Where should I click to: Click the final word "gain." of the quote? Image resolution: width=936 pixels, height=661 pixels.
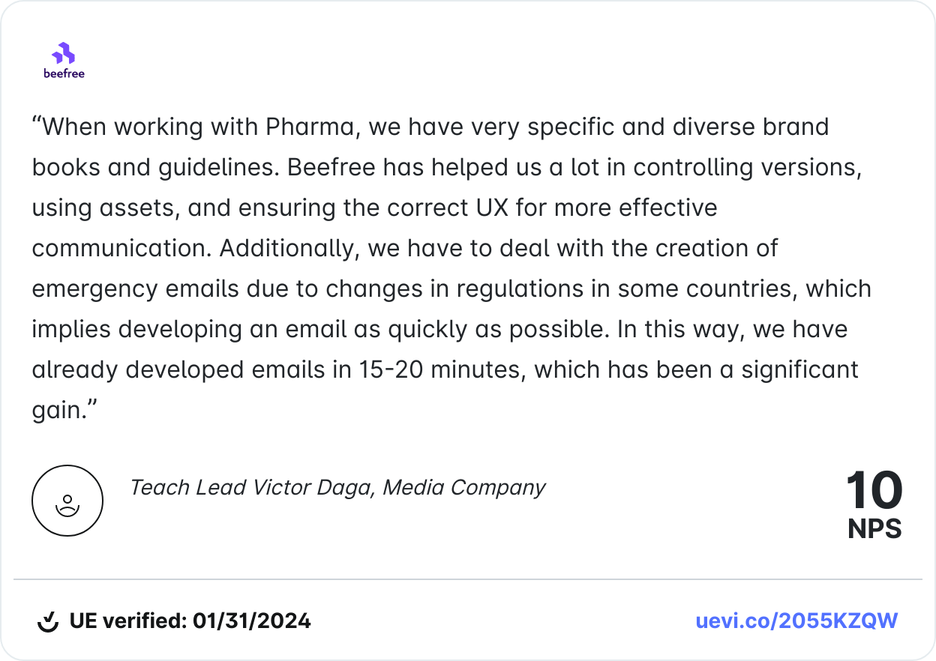click(65, 410)
